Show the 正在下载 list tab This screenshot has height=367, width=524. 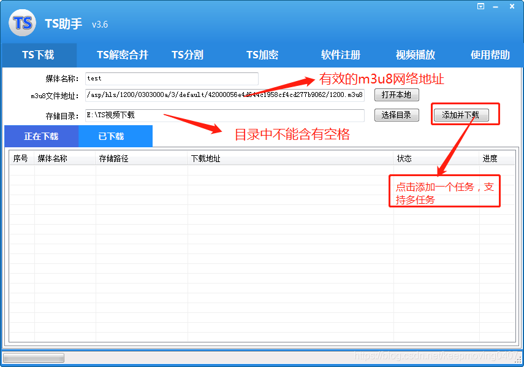(42, 136)
